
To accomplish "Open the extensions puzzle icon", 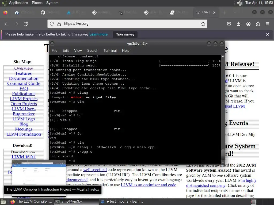I will (x=258, y=24).
